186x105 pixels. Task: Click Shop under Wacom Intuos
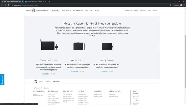(82, 71)
